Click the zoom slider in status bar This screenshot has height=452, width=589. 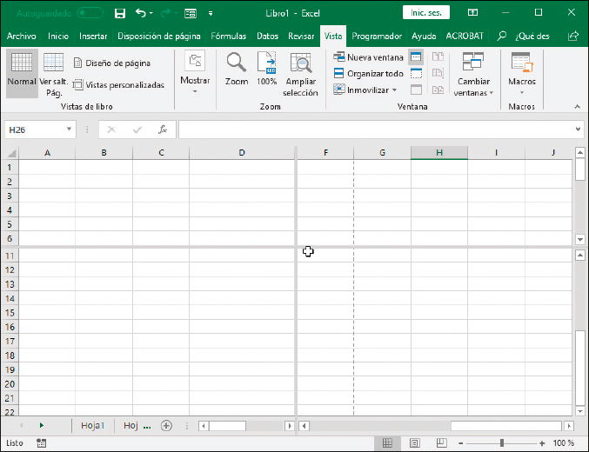pos(501,443)
